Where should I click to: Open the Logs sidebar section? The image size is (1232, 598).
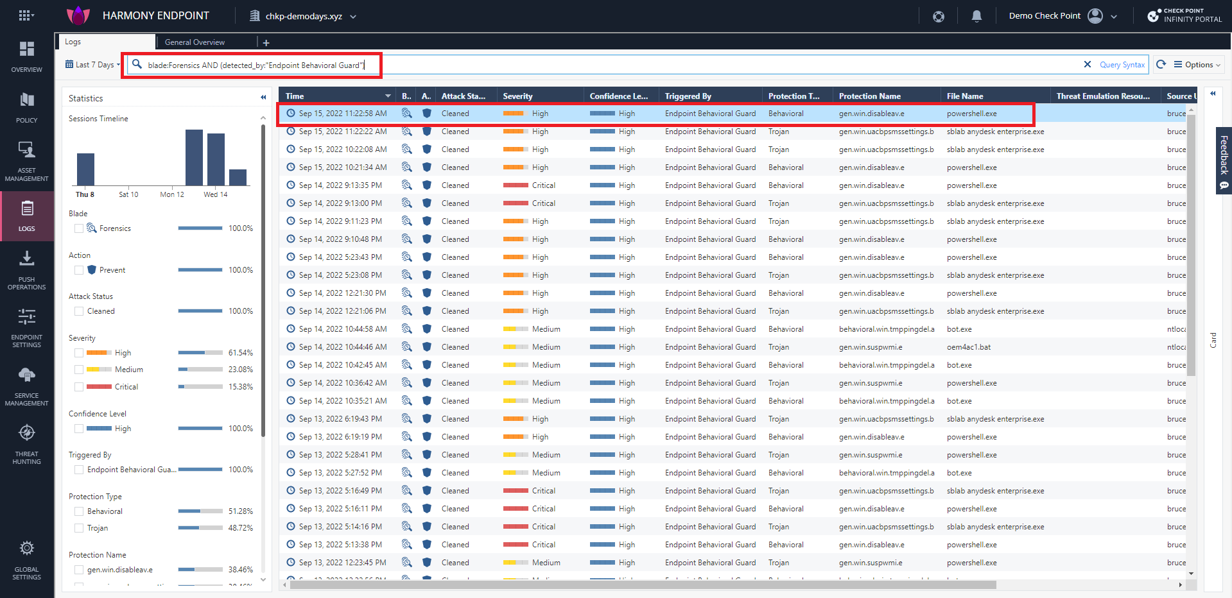27,216
